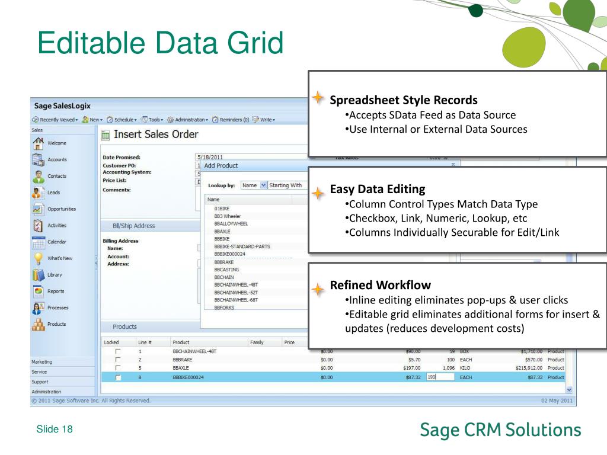The width and height of the screenshot is (607, 455).
Task: Click the grid scrollbar down arrow
Action: [x=569, y=390]
